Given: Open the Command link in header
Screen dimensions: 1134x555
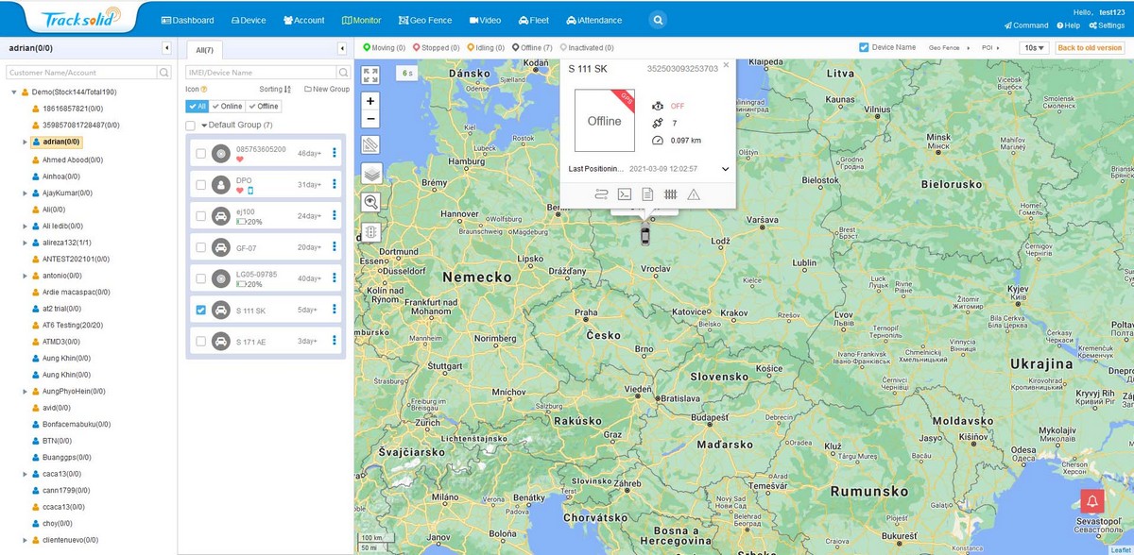Looking at the screenshot, I should coord(1025,25).
